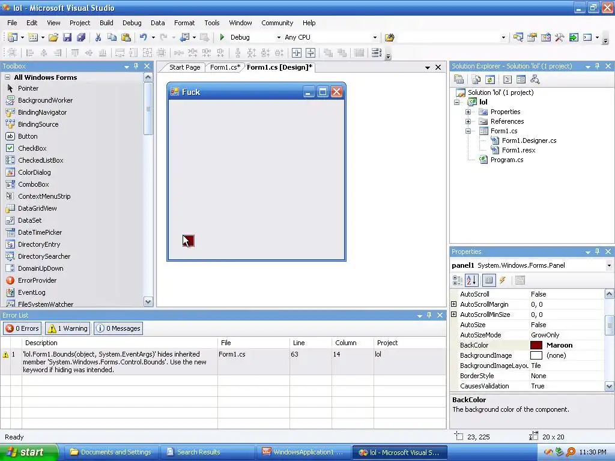Switch to the Form1.cs* code tab
This screenshot has height=461, width=615.
point(225,67)
